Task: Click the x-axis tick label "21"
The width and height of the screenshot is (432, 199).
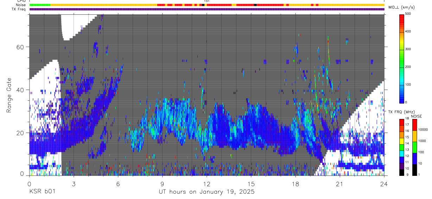Action: pos(339,184)
